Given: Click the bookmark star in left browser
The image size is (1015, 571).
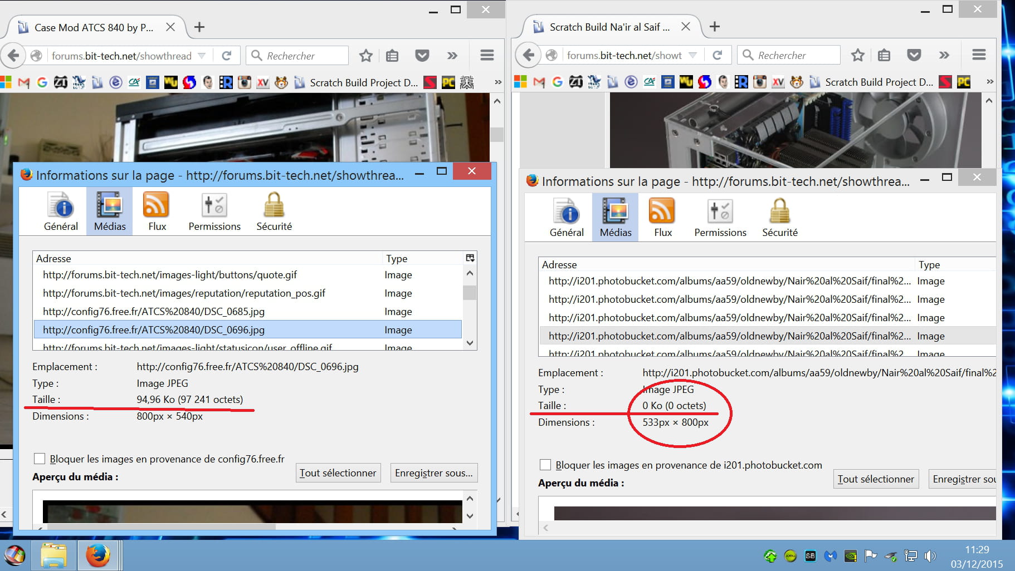Looking at the screenshot, I should point(365,56).
